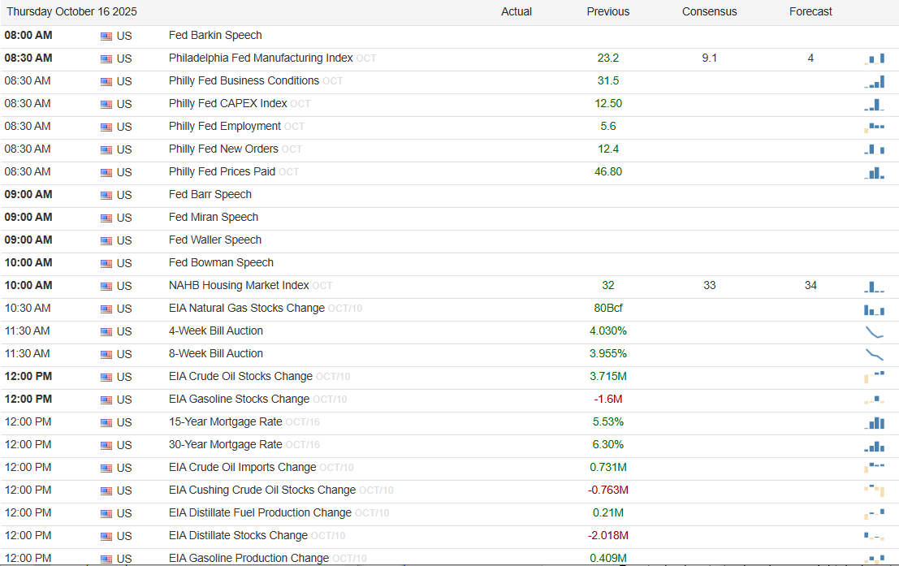Open Philly Fed New Orders link
Image resolution: width=899 pixels, height=566 pixels.
[223, 149]
